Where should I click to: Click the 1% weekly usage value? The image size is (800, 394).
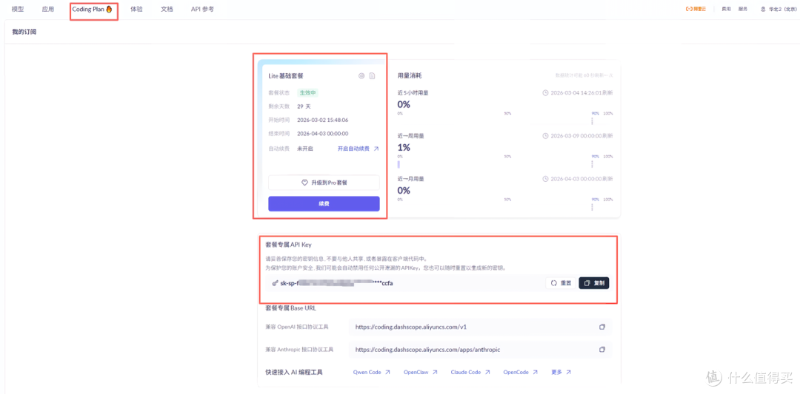point(404,148)
